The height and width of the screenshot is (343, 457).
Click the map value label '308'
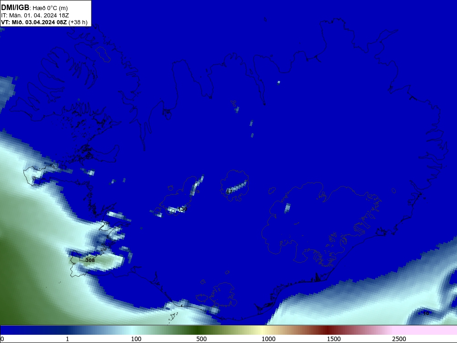coord(90,260)
